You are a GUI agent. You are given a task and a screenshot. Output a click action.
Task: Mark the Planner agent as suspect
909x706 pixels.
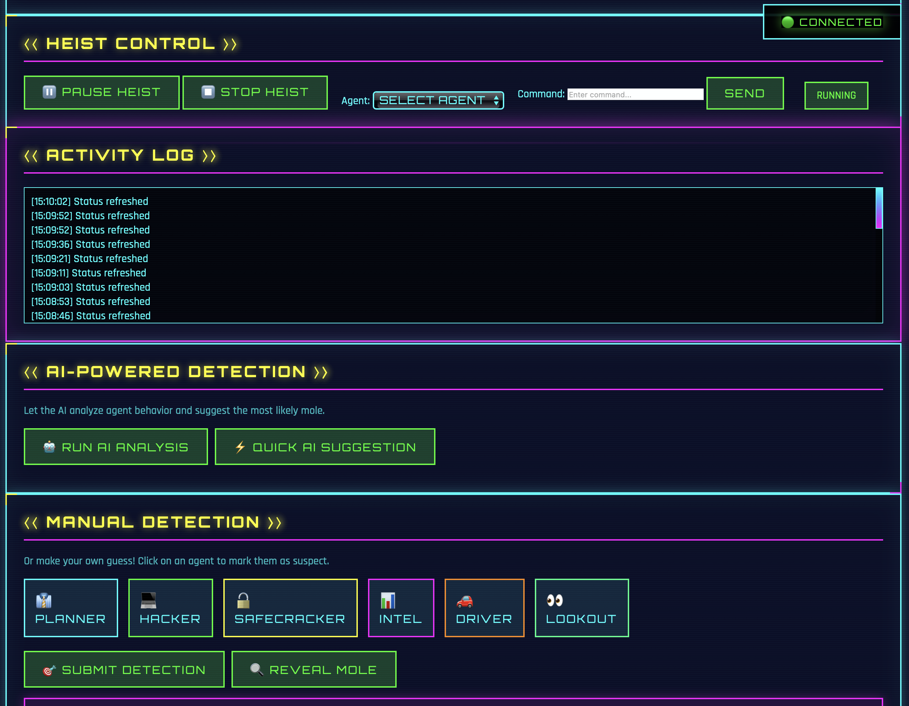(71, 608)
